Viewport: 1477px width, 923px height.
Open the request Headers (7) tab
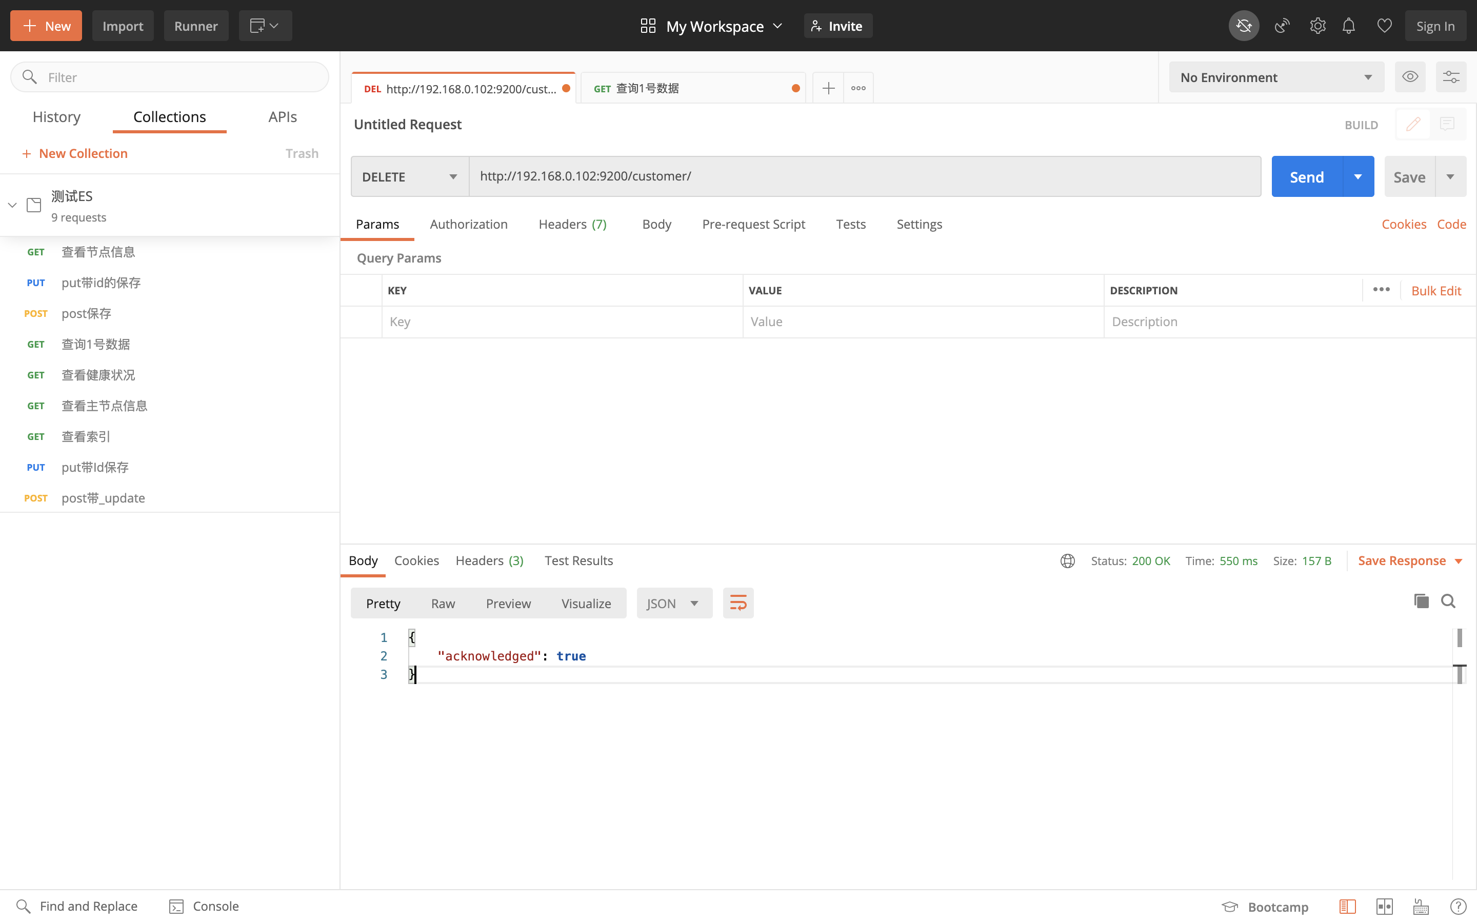[572, 224]
